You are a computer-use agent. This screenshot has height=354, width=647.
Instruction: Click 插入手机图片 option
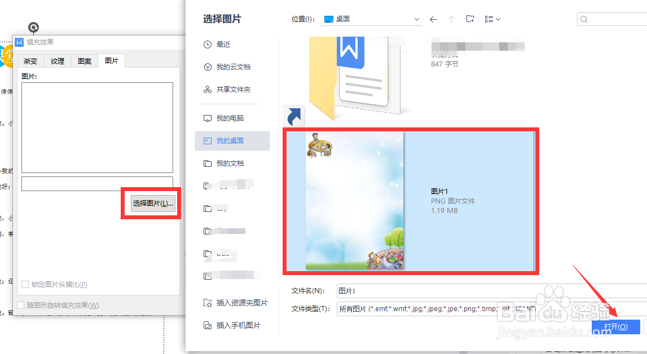coord(232,326)
